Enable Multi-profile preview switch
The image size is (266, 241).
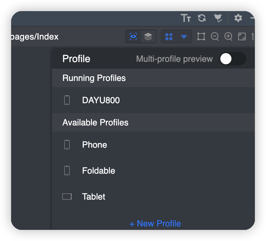233,59
